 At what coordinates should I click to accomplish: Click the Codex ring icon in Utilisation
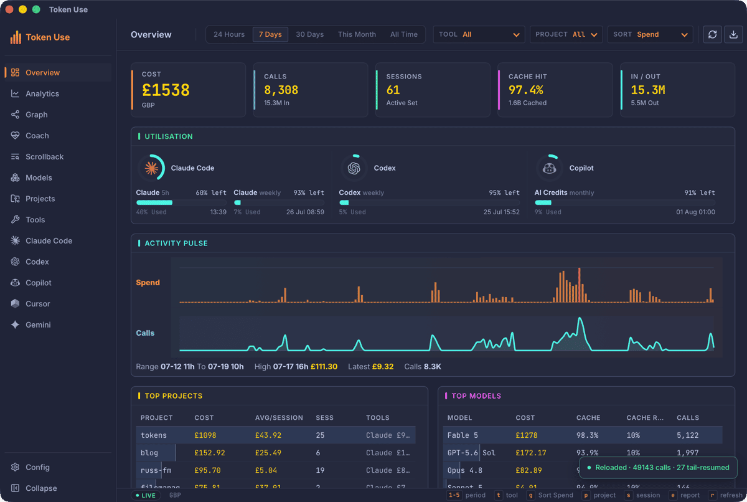click(x=354, y=168)
